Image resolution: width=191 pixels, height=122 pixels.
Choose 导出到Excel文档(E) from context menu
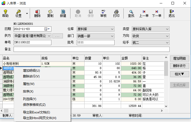pyautogui.click(x=36, y=112)
